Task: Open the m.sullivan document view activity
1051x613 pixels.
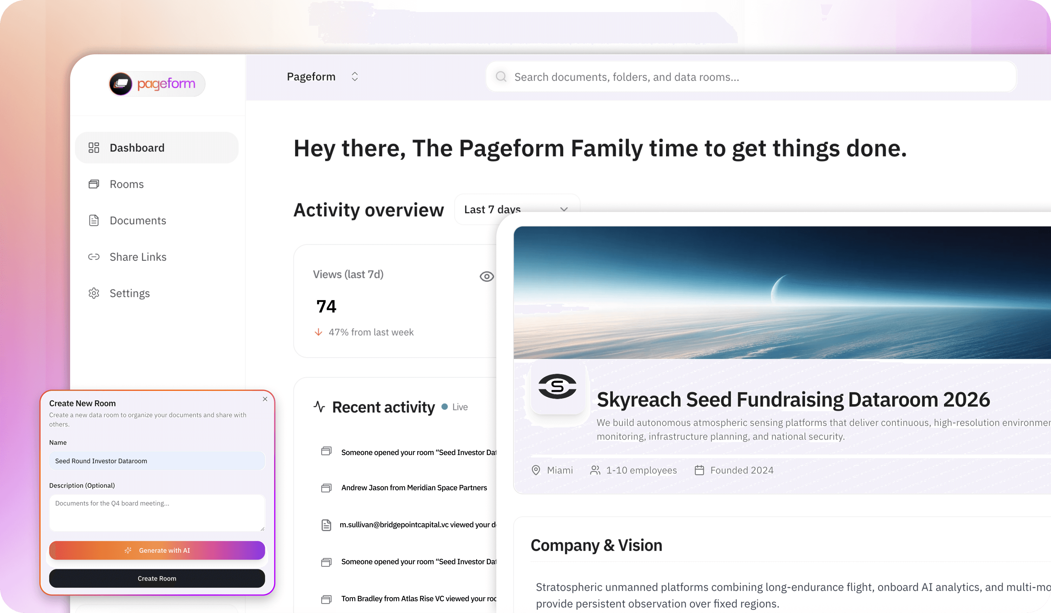Action: pyautogui.click(x=417, y=524)
